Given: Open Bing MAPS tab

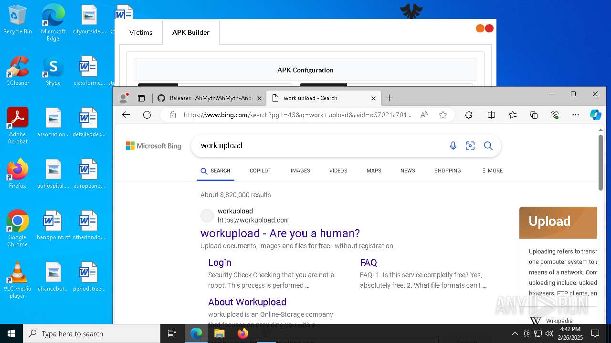Looking at the screenshot, I should [374, 171].
